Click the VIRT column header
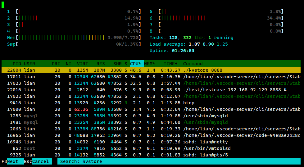This screenshot has height=167, width=304. (82, 64)
